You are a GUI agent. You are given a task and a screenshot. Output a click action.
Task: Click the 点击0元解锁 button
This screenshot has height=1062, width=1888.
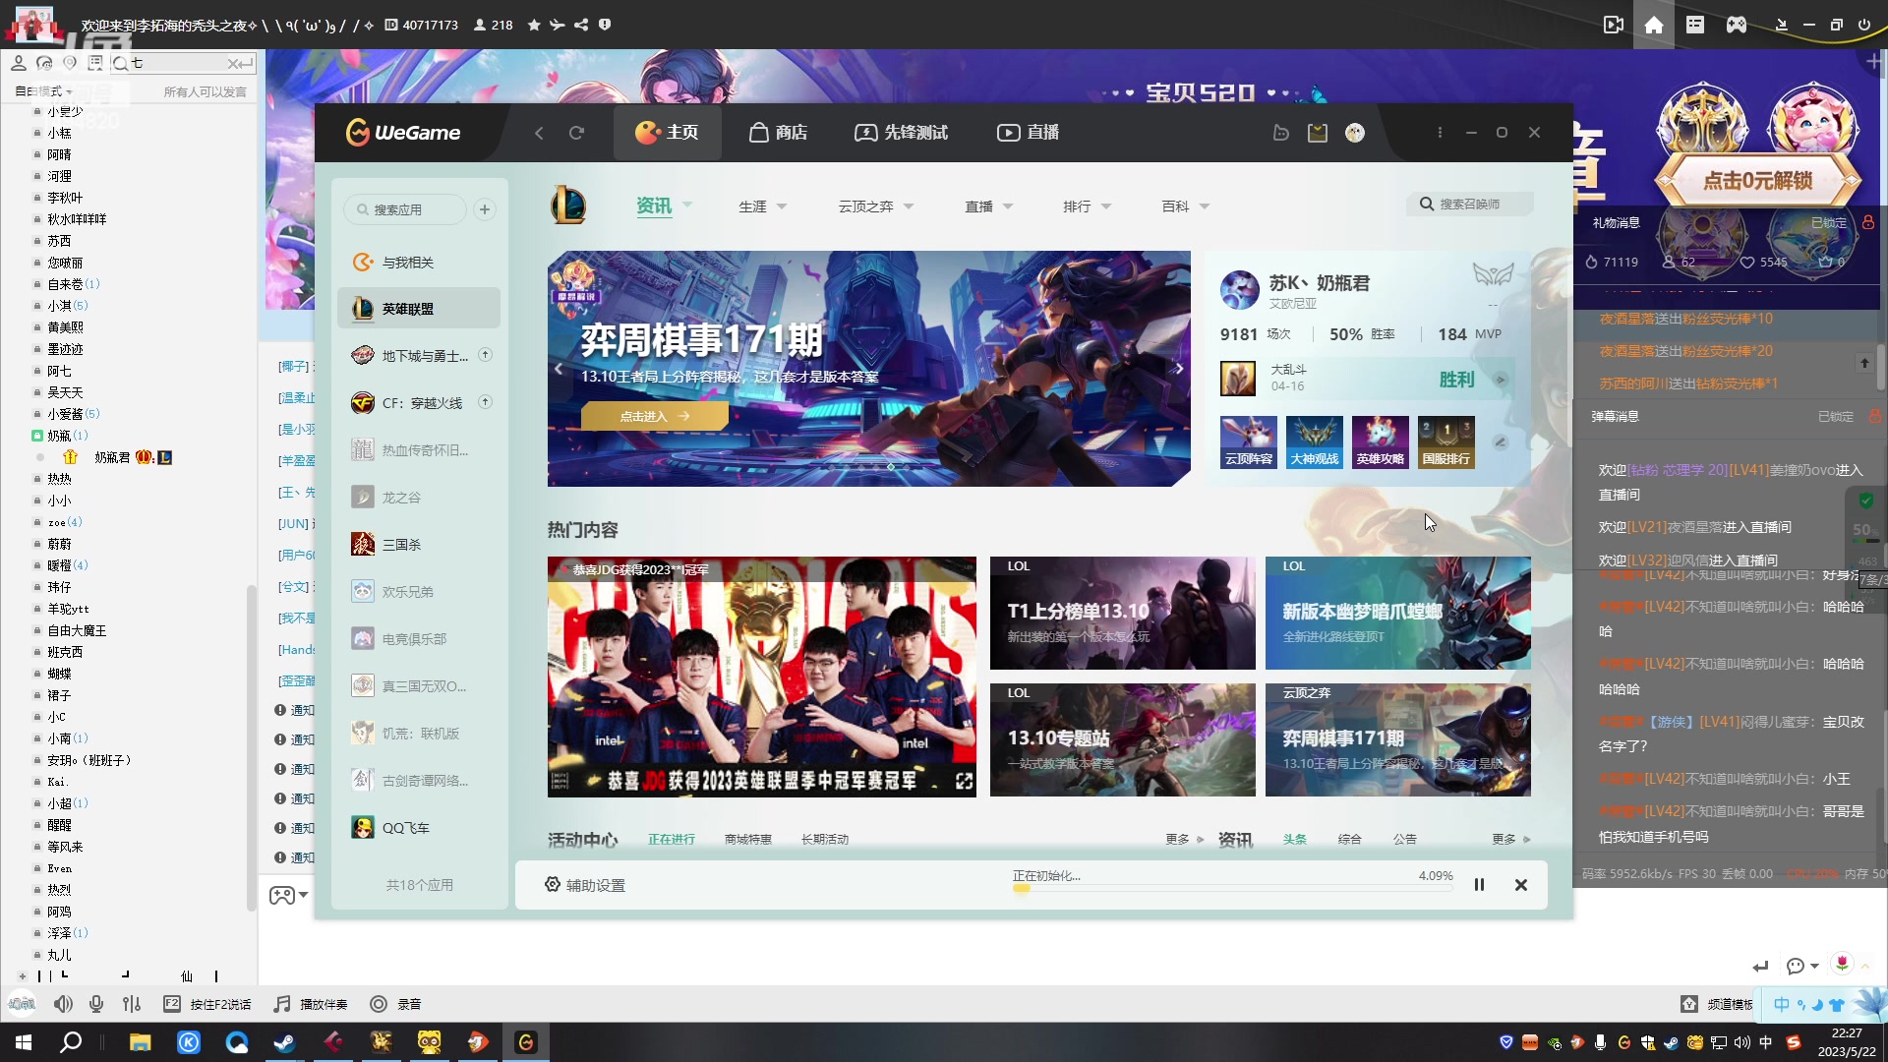pos(1758,181)
